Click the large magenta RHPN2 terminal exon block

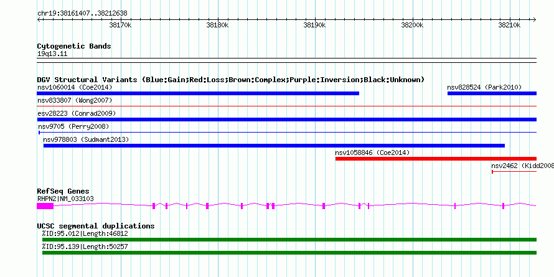point(45,206)
